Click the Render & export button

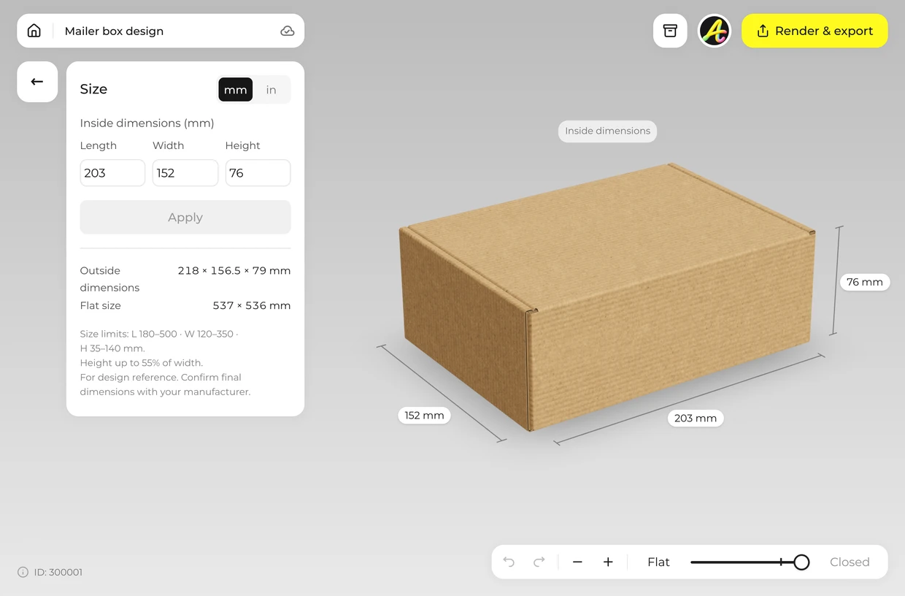(x=814, y=31)
